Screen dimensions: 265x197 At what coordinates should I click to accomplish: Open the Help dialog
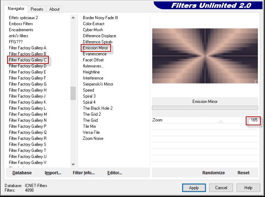coord(248,188)
